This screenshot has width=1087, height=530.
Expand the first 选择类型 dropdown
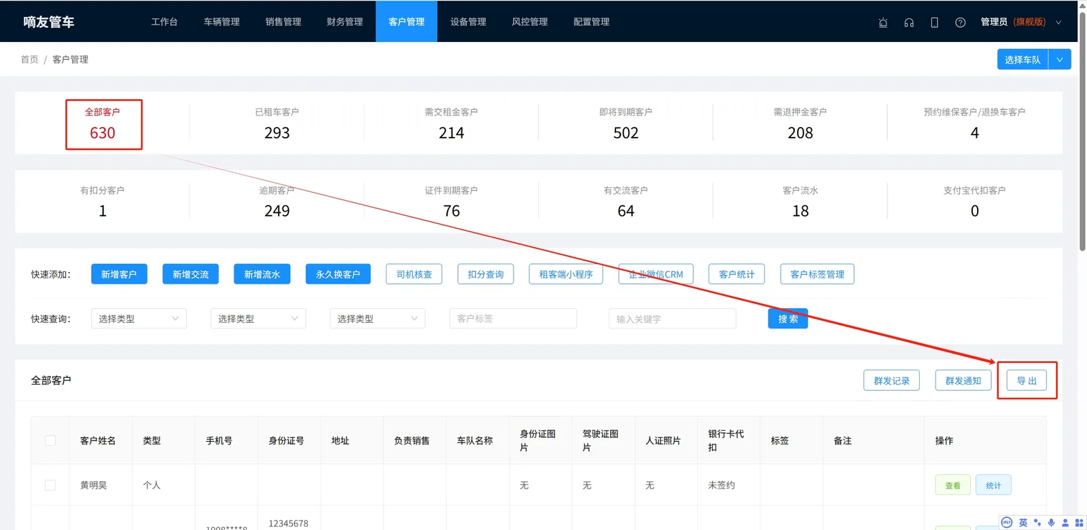point(139,318)
